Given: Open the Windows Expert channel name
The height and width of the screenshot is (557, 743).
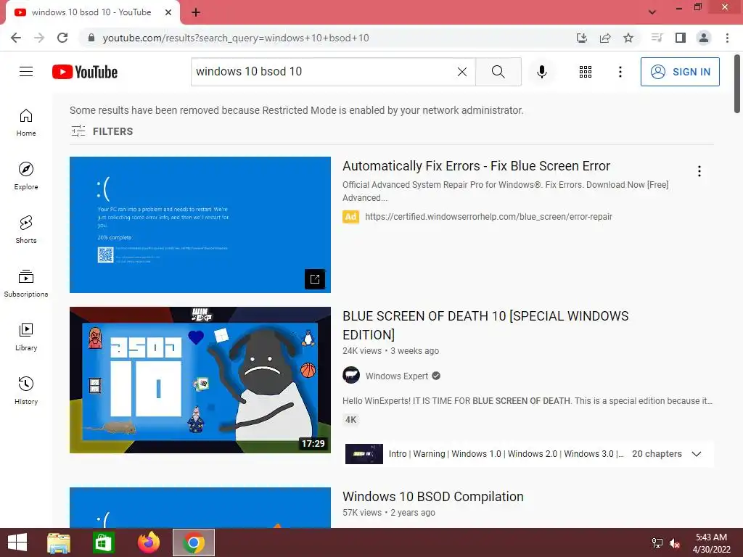Looking at the screenshot, I should [x=397, y=376].
